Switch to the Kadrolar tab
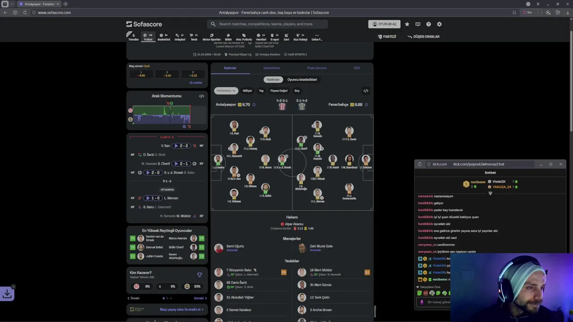The image size is (573, 322). click(230, 68)
